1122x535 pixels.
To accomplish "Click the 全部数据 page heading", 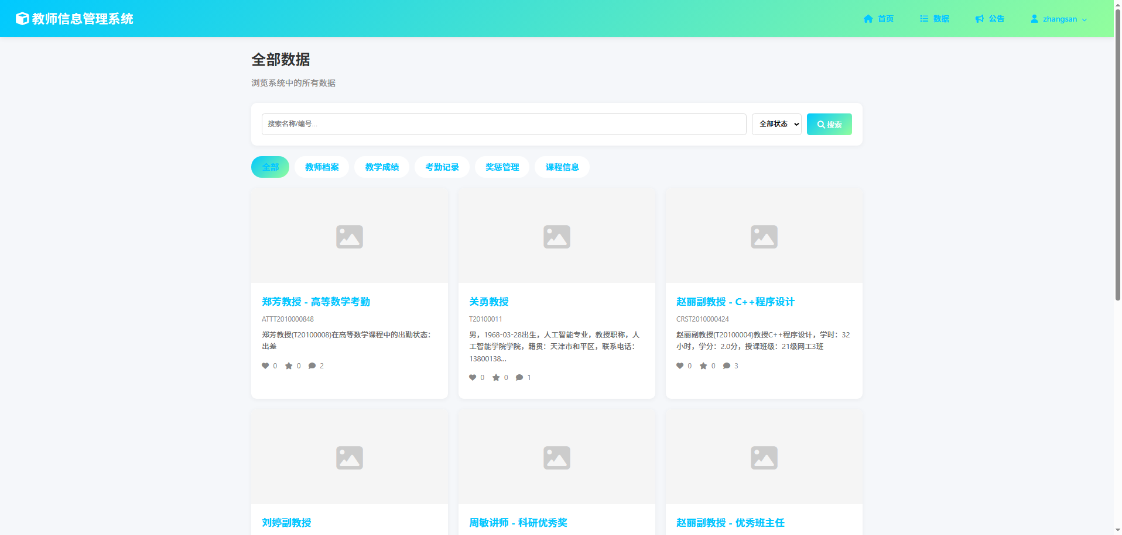I will pos(280,60).
